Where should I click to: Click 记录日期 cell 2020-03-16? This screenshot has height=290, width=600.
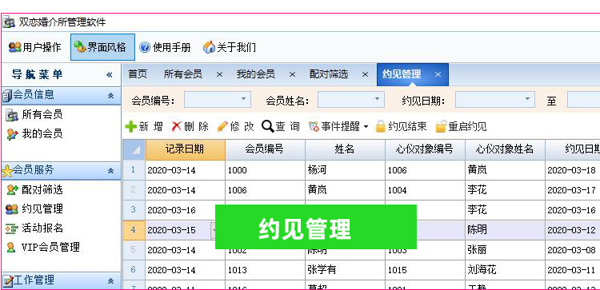pyautogui.click(x=186, y=210)
